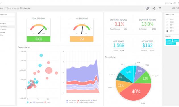Select the 2013 year radio button
The width and height of the screenshot is (179, 107).
[x=167, y=31]
